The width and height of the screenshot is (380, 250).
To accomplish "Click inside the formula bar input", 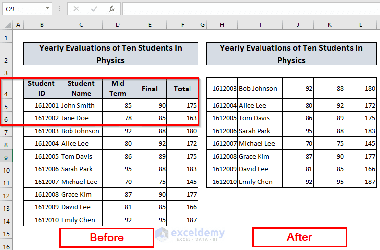I will (x=251, y=9).
